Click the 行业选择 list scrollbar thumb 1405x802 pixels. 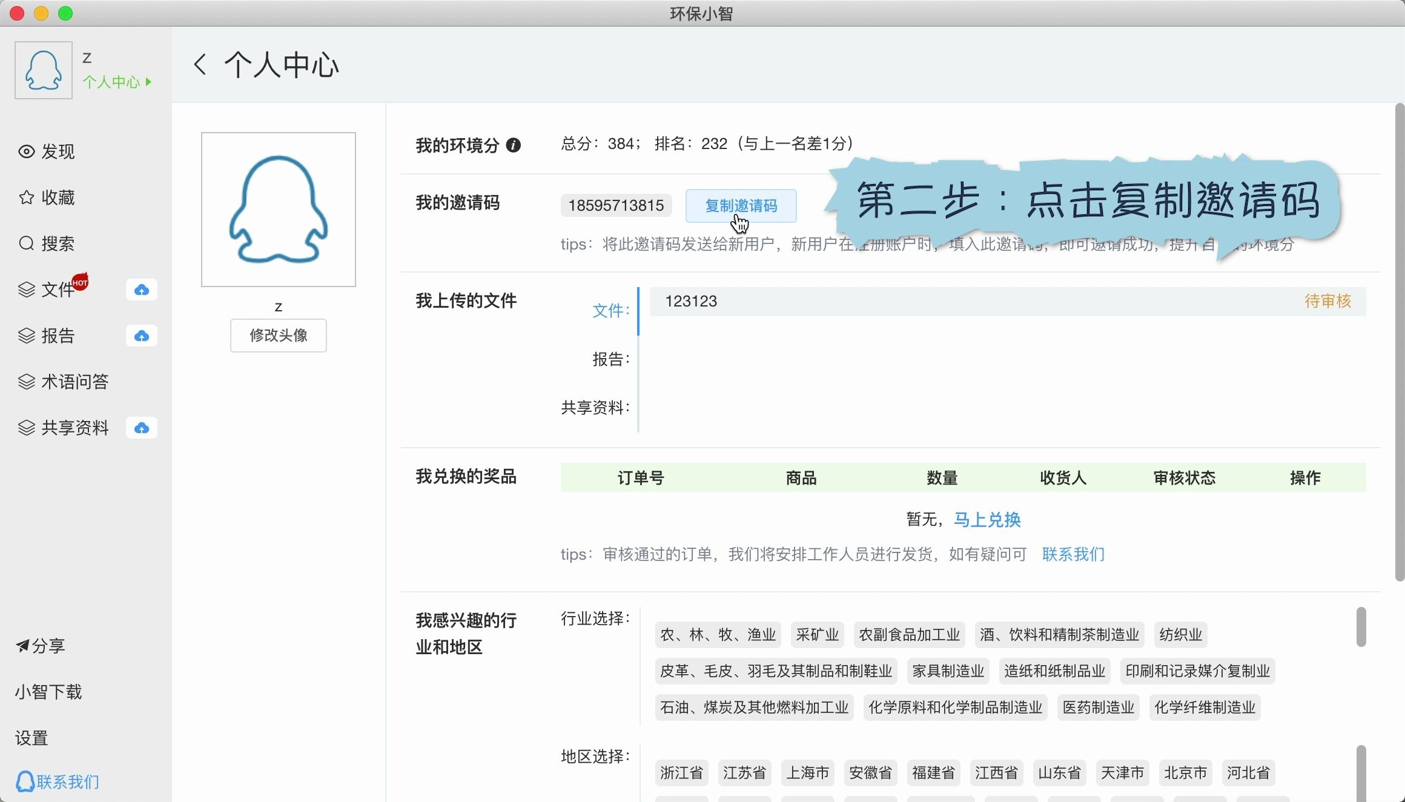click(1361, 627)
